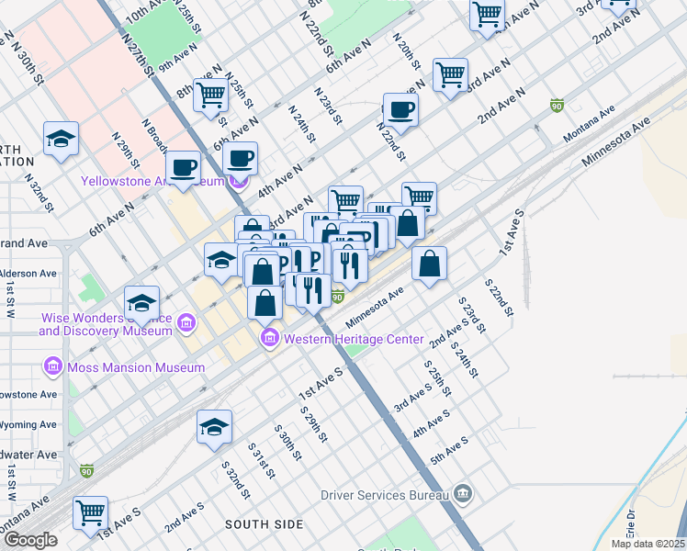Click the school marker near N 30th St
The image size is (687, 551).
[61, 140]
